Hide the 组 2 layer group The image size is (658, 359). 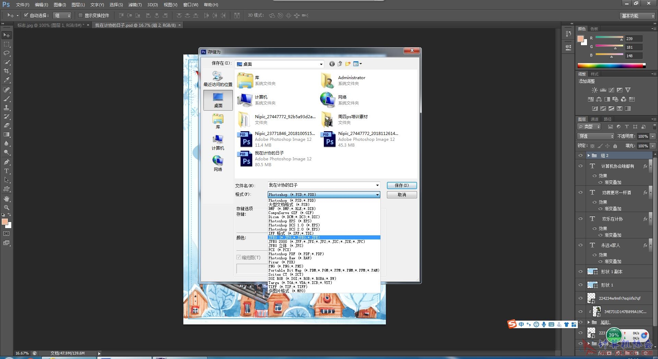pos(581,155)
